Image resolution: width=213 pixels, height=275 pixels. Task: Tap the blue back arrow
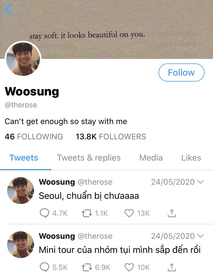point(9,9)
